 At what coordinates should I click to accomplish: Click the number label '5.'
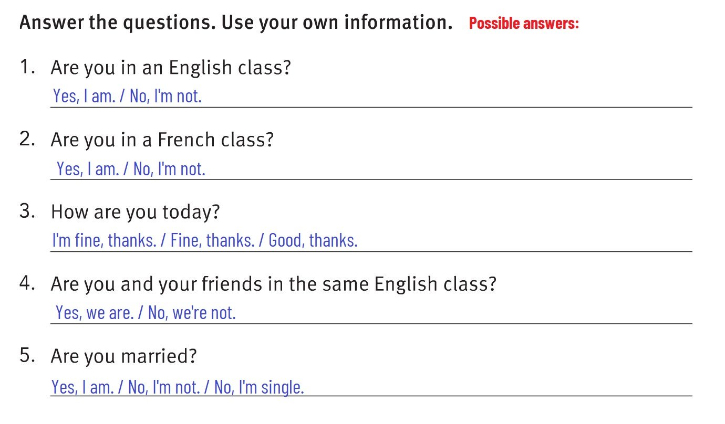27,356
